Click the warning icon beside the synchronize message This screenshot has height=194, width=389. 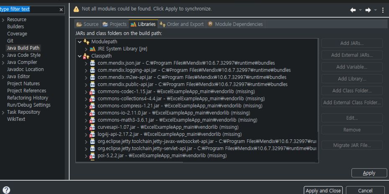pos(76,9)
